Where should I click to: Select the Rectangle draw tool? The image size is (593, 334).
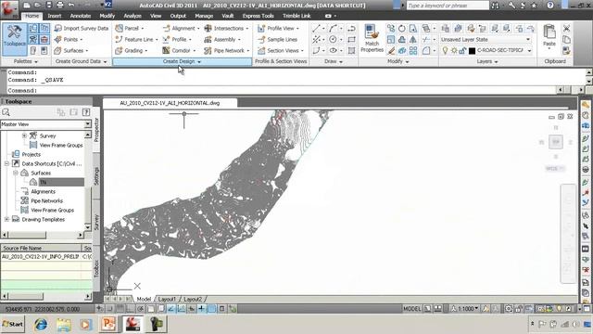pyautogui.click(x=351, y=39)
